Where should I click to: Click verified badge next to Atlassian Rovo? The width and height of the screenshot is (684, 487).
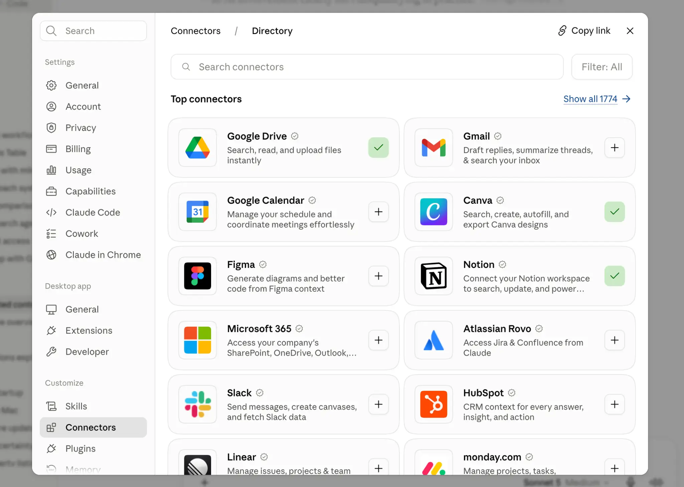(x=539, y=328)
